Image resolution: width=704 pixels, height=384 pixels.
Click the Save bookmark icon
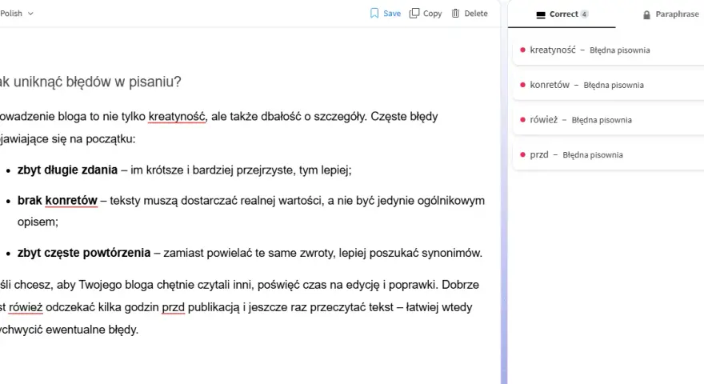click(374, 14)
